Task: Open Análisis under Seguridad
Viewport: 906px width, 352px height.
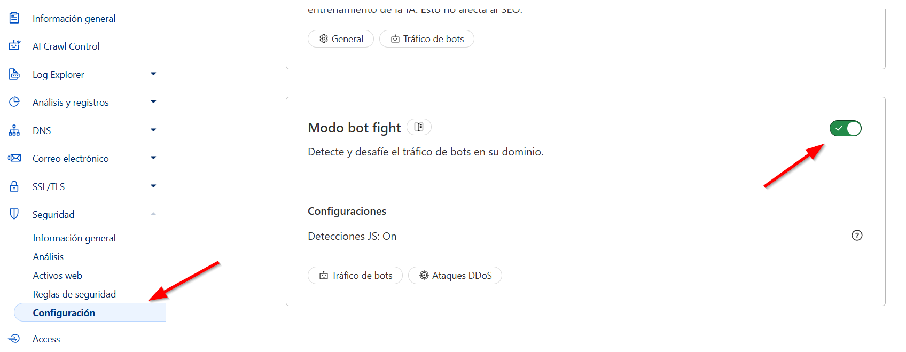Action: pyautogui.click(x=48, y=256)
